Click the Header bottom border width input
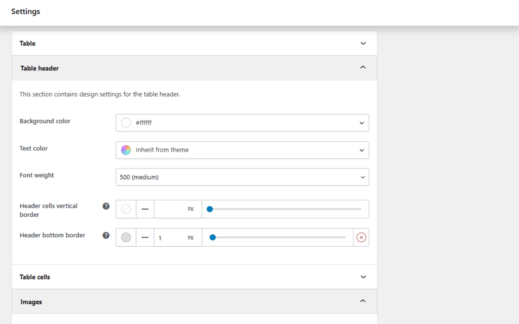The image size is (519, 324). pos(170,238)
